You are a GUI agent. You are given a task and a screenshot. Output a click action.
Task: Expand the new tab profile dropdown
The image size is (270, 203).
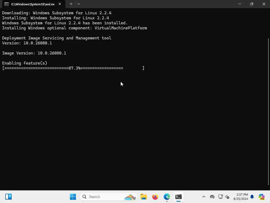coord(79,4)
